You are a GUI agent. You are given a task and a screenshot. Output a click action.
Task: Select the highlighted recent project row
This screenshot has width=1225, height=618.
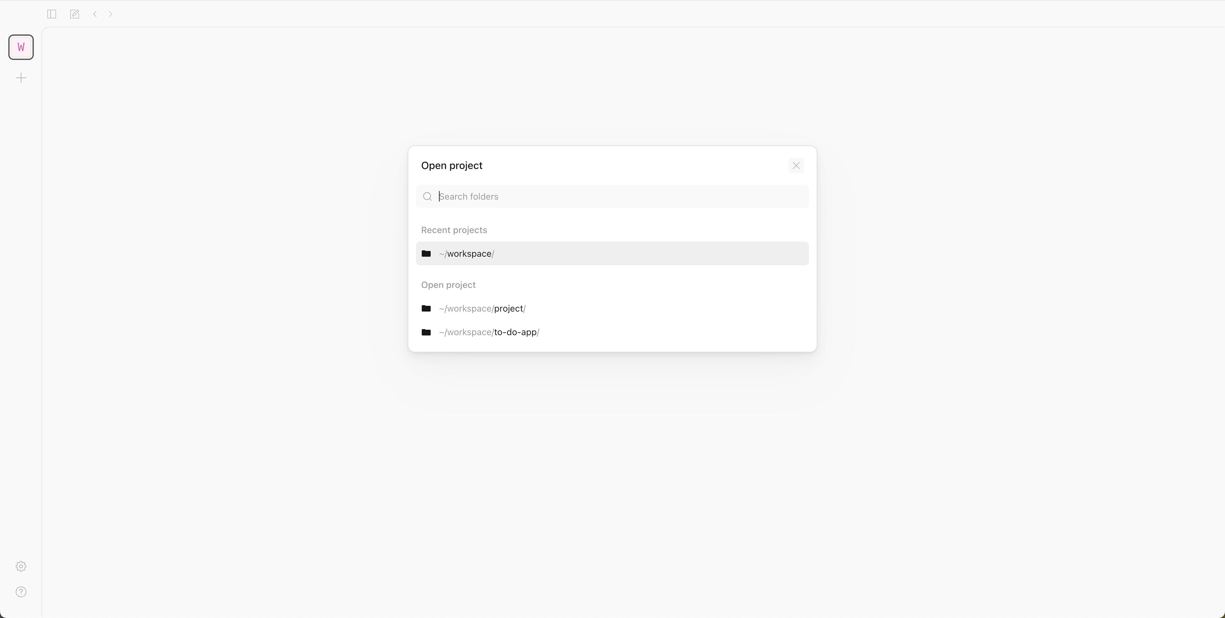(612, 254)
